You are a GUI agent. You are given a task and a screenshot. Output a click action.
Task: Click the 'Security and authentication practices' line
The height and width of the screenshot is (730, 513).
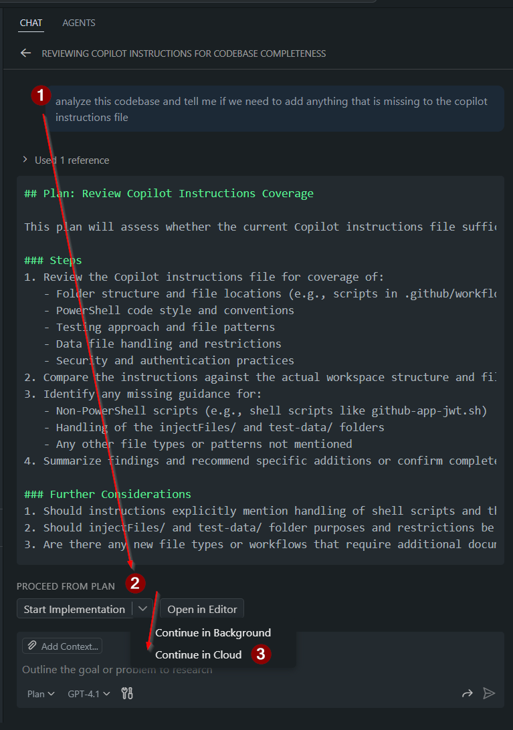coord(169,360)
